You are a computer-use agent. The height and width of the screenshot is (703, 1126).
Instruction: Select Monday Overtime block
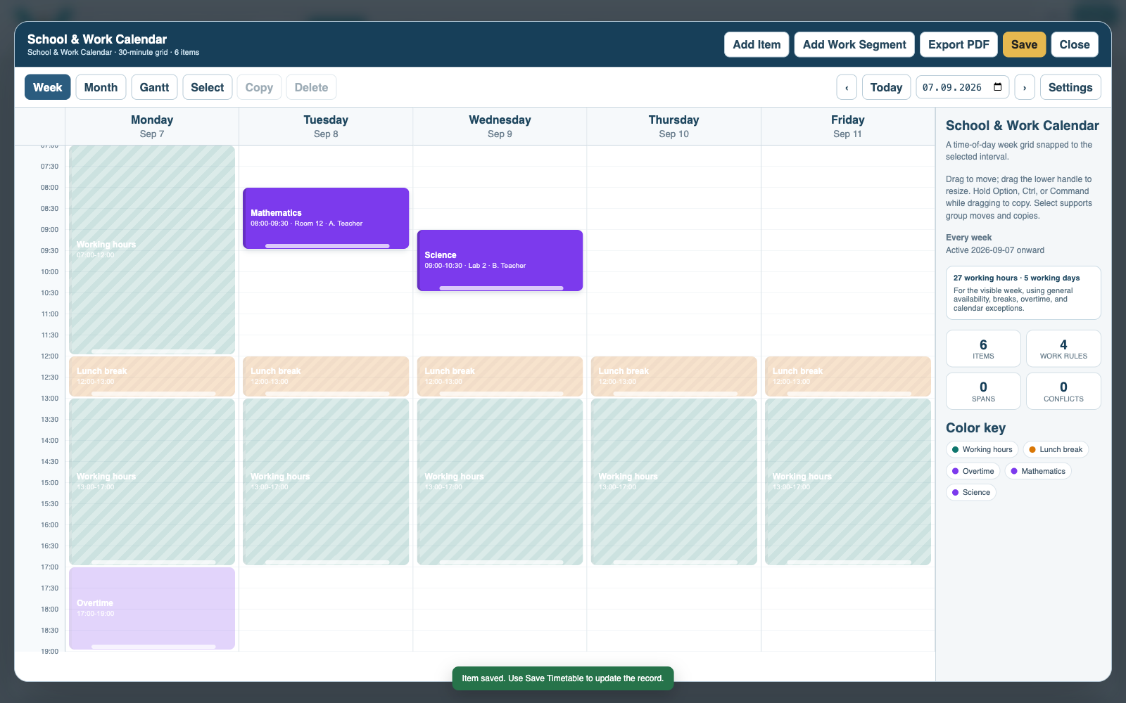point(152,607)
